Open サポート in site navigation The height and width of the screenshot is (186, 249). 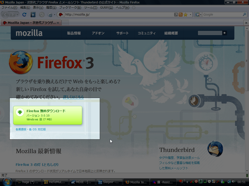point(123,33)
